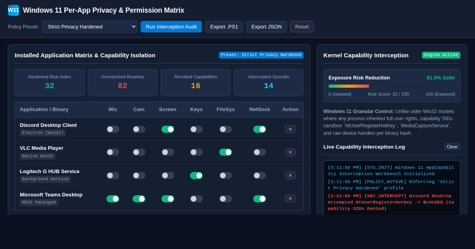
Task: Remove Microsoft Teams Desktop row
Action: 290,198
